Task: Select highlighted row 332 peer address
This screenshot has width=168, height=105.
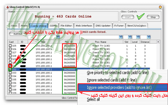Action: click(x=44, y=69)
